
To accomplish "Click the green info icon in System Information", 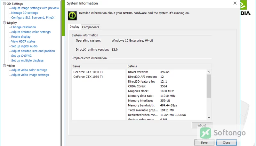I will (72, 16).
